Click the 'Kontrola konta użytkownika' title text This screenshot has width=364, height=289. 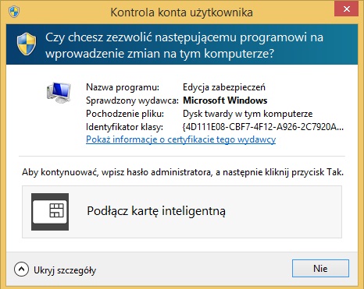181,12
